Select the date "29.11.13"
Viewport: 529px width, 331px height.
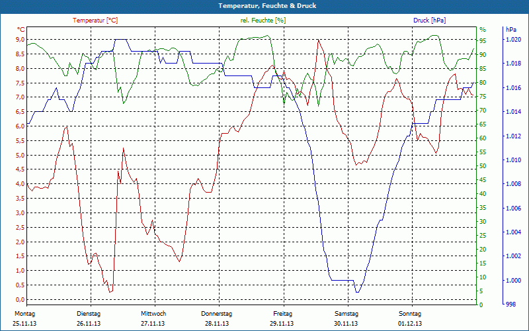[282, 324]
